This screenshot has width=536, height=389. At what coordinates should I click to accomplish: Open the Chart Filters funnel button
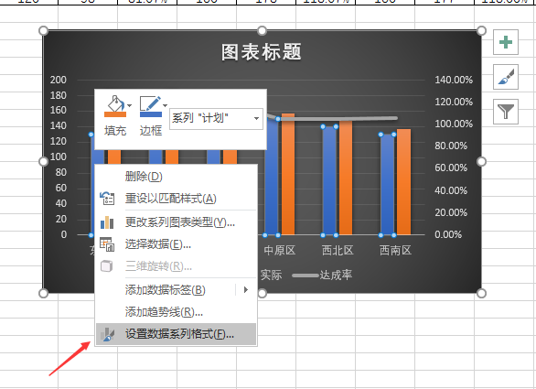[x=506, y=112]
